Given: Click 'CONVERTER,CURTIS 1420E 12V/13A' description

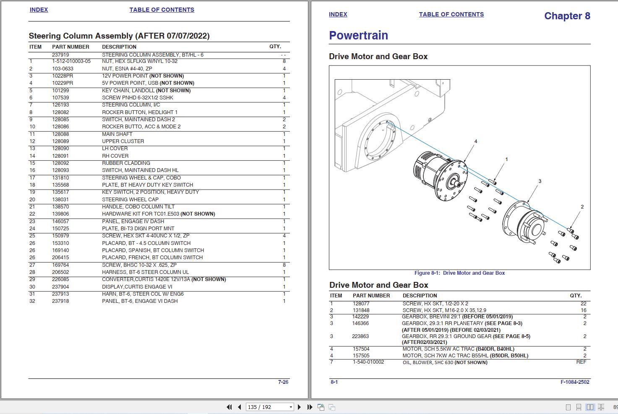Looking at the screenshot, I should tap(146, 279).
